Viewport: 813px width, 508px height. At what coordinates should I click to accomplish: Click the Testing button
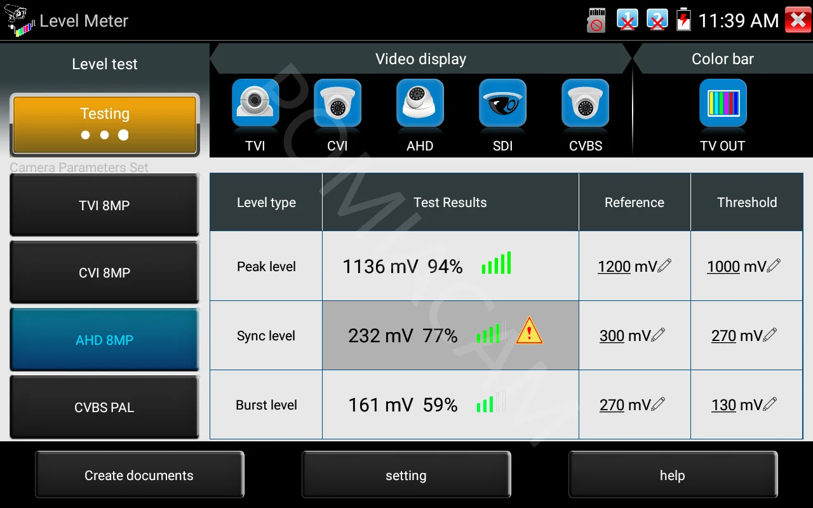105,124
